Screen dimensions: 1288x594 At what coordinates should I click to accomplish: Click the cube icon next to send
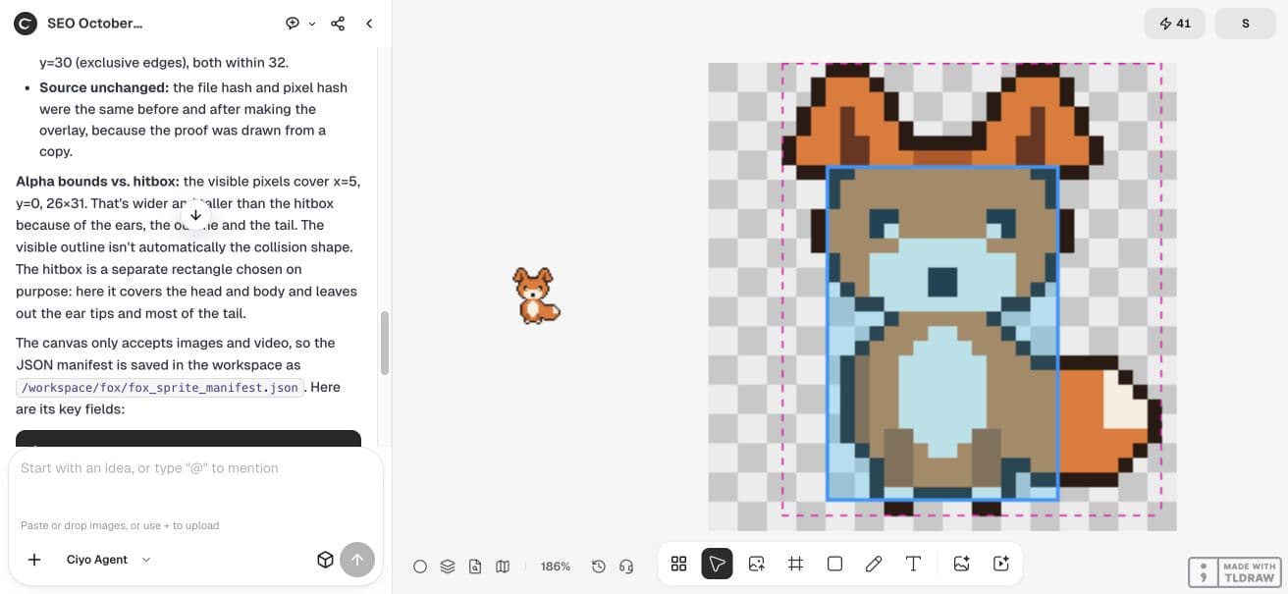325,560
